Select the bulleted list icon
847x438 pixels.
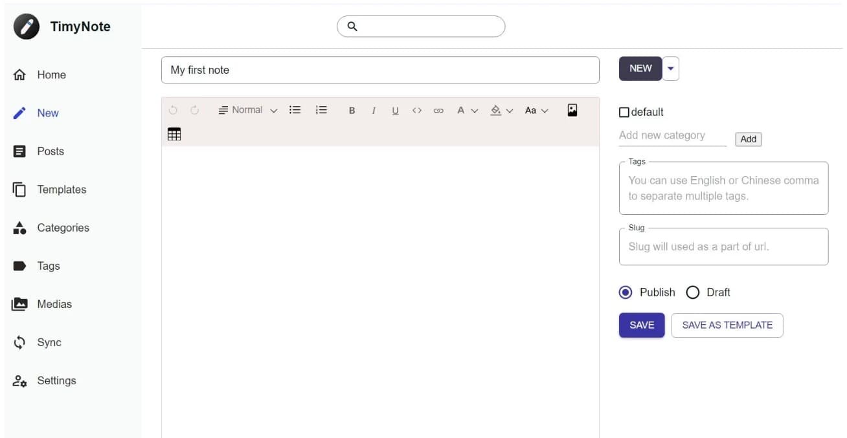[x=295, y=110]
